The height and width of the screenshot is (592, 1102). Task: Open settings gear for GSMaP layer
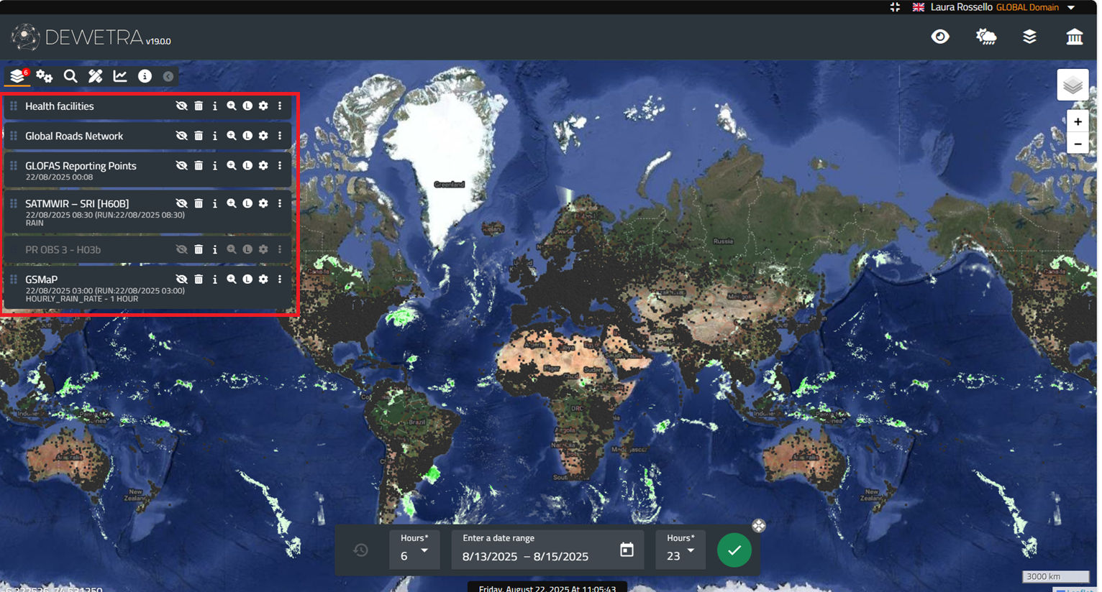point(263,279)
